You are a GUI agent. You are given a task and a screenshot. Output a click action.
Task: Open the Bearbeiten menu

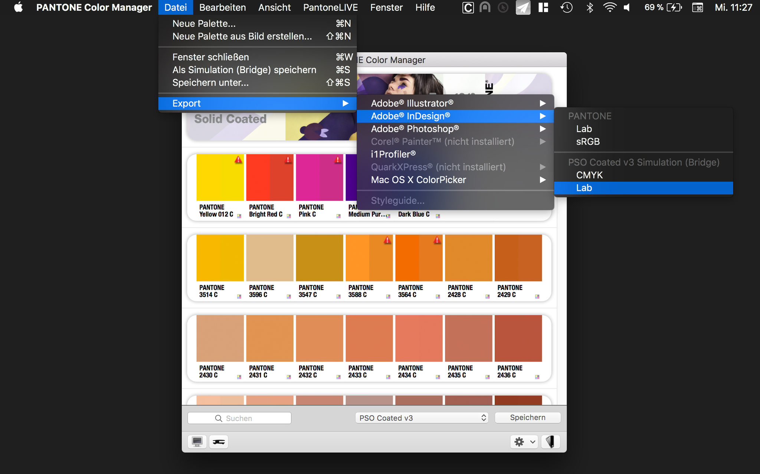click(x=223, y=7)
